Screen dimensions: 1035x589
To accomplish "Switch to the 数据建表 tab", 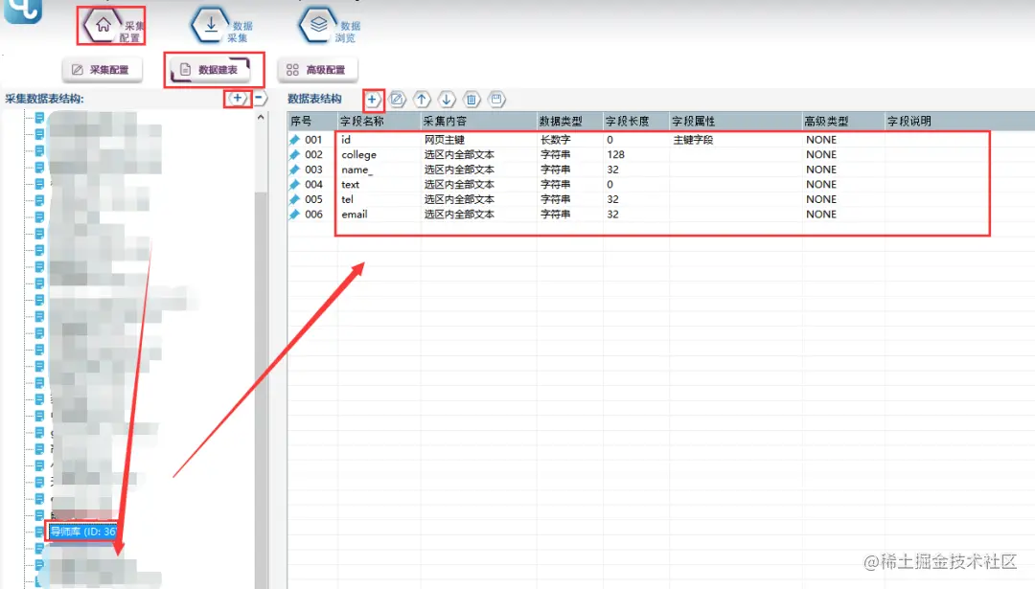I will pyautogui.click(x=211, y=70).
